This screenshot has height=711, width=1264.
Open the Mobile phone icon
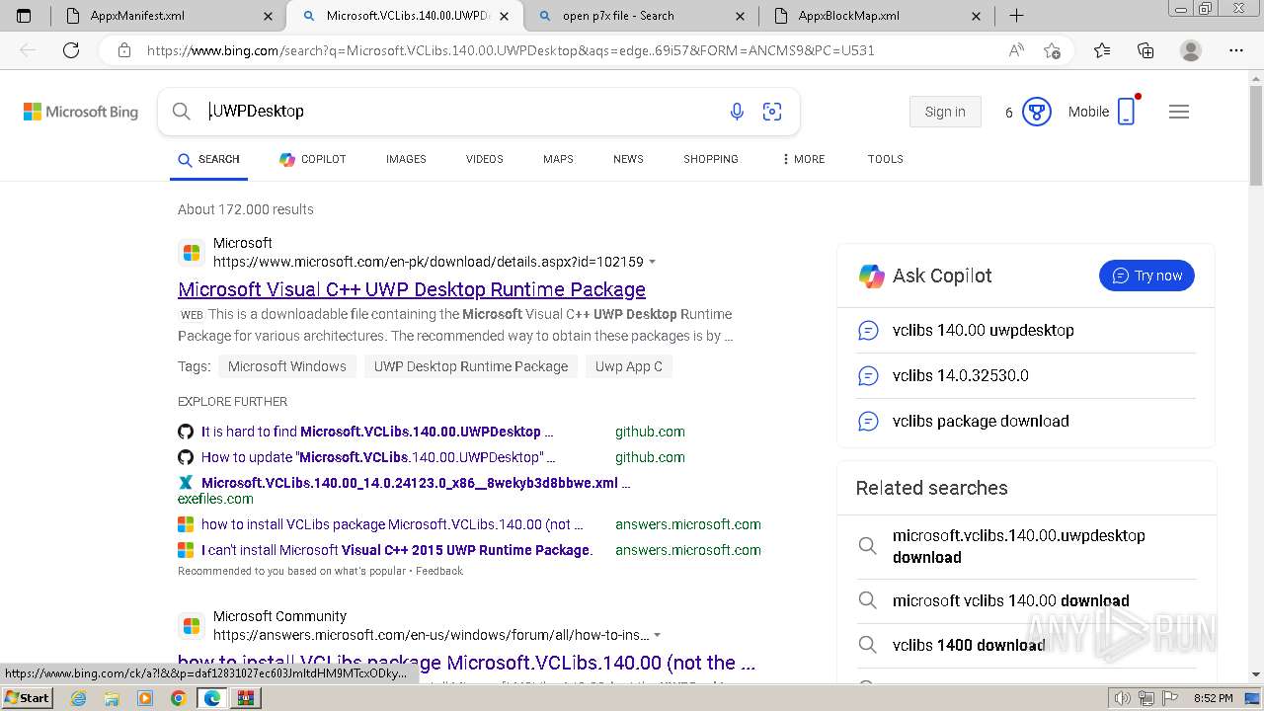point(1127,112)
